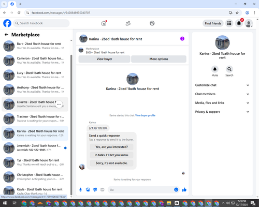Viewport: 259px width, 207px height.
Task: Send a voice clip microphone icon
Action: tap(80, 190)
